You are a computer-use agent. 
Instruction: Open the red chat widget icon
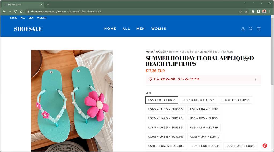click(265, 146)
